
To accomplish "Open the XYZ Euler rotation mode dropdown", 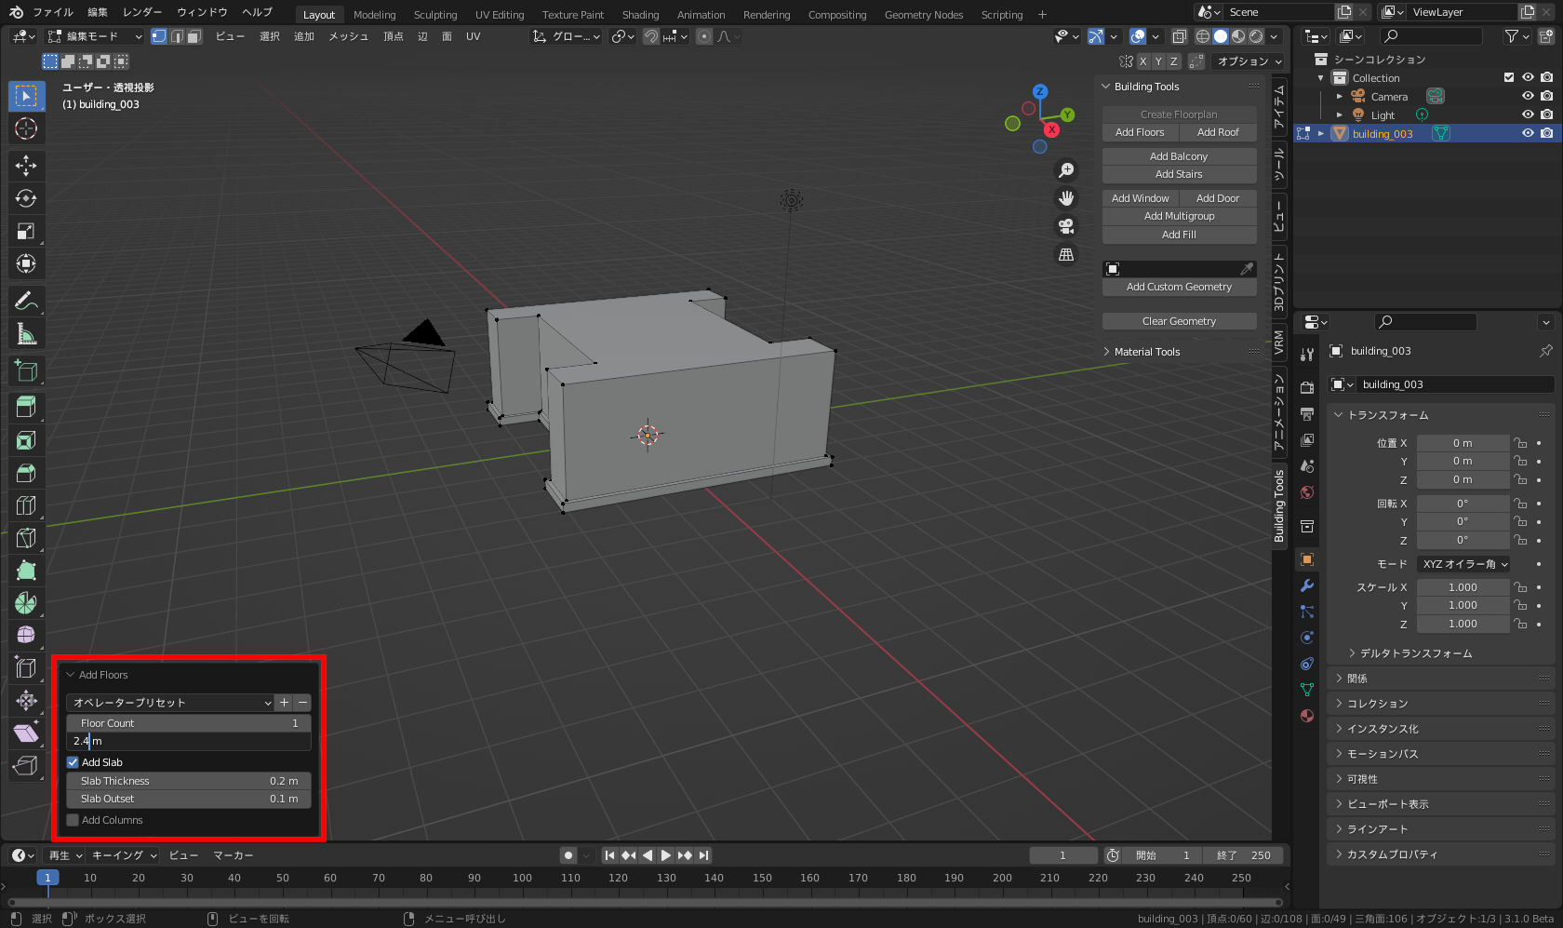I will (x=1463, y=564).
